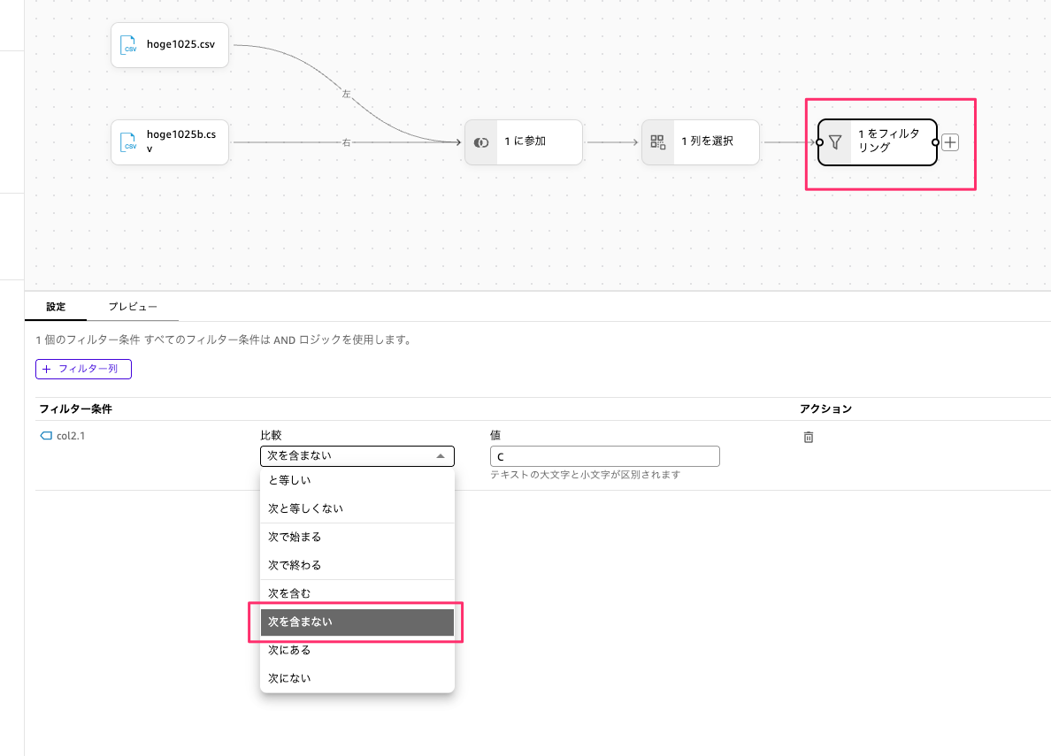Click the 値 input field containing C
Image resolution: width=1051 pixels, height=756 pixels.
point(604,456)
